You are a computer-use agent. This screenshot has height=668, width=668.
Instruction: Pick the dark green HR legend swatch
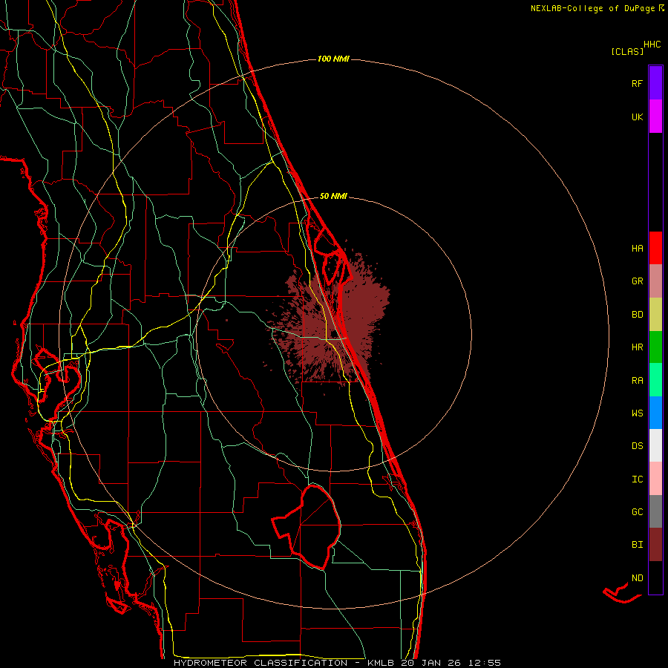click(x=655, y=347)
